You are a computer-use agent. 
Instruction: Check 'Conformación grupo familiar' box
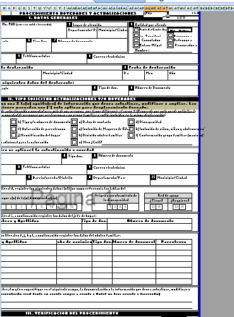click(131, 135)
